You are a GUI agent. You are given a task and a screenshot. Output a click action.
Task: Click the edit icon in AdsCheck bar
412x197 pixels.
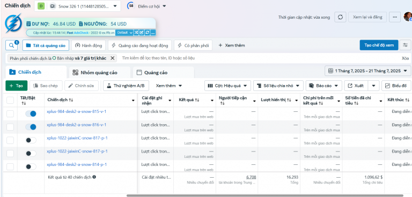pos(142,33)
